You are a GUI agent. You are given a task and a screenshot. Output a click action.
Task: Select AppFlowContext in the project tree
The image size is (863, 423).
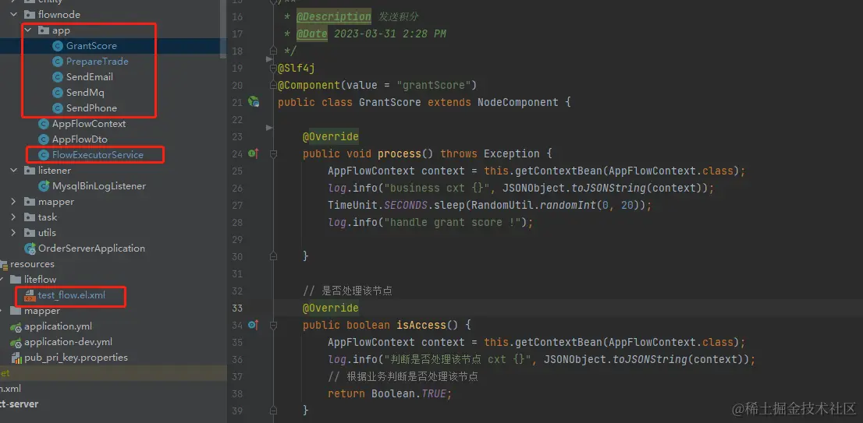click(89, 124)
